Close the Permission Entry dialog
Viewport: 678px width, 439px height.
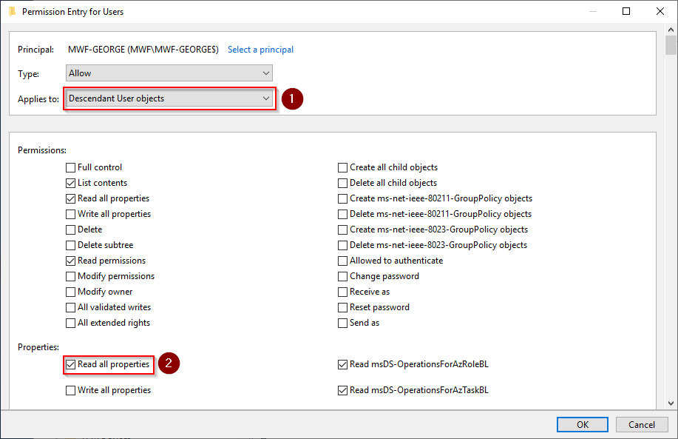click(x=660, y=12)
